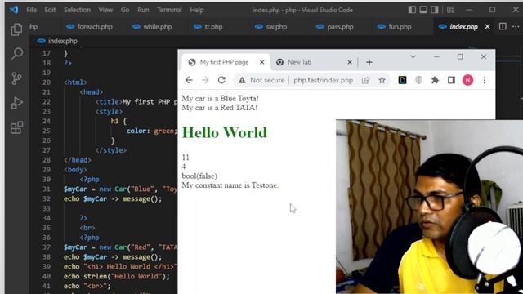Screen dimensions: 523x294
Task: Click the shield extension icon
Action: click(x=418, y=80)
